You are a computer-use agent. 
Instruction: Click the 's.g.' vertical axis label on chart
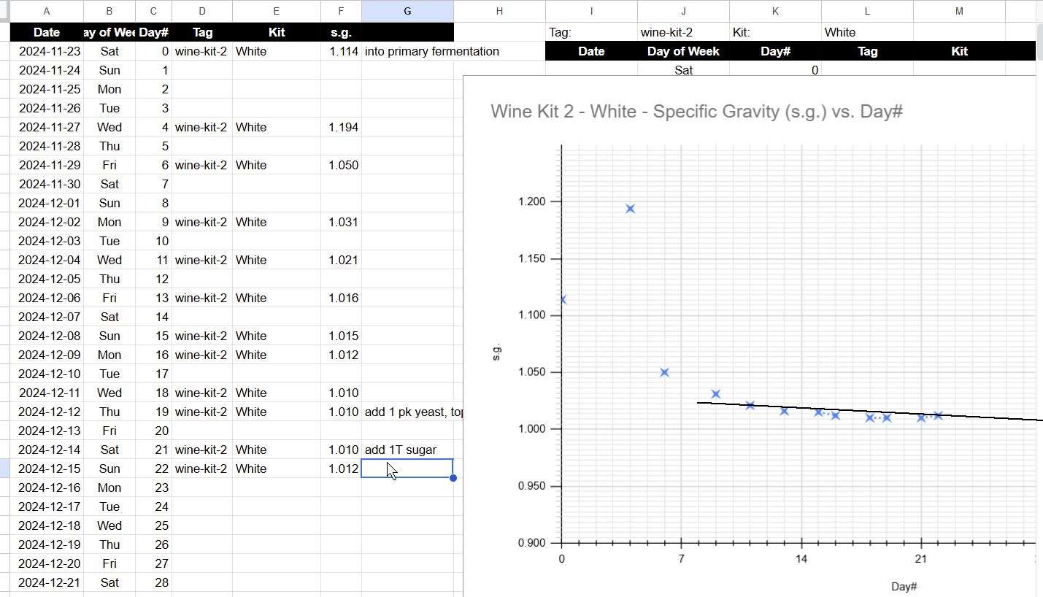click(497, 351)
